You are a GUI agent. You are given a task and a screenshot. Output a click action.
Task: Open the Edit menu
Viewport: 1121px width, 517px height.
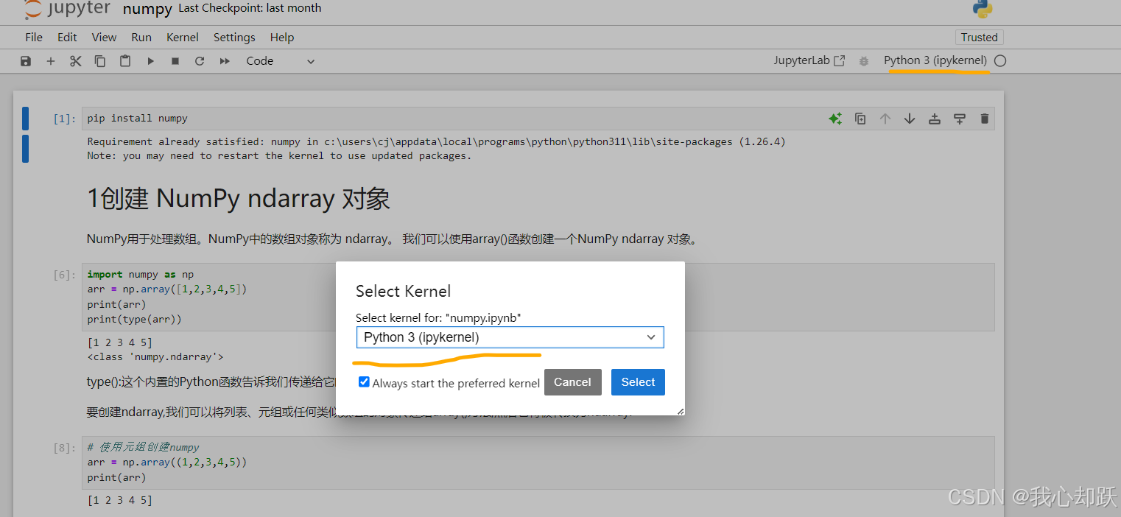67,38
